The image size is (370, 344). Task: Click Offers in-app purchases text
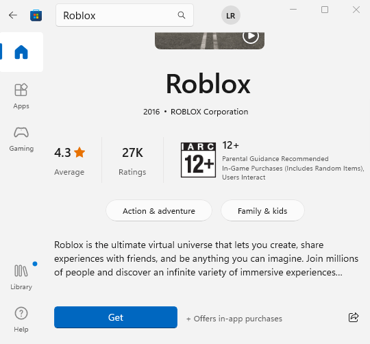point(234,319)
